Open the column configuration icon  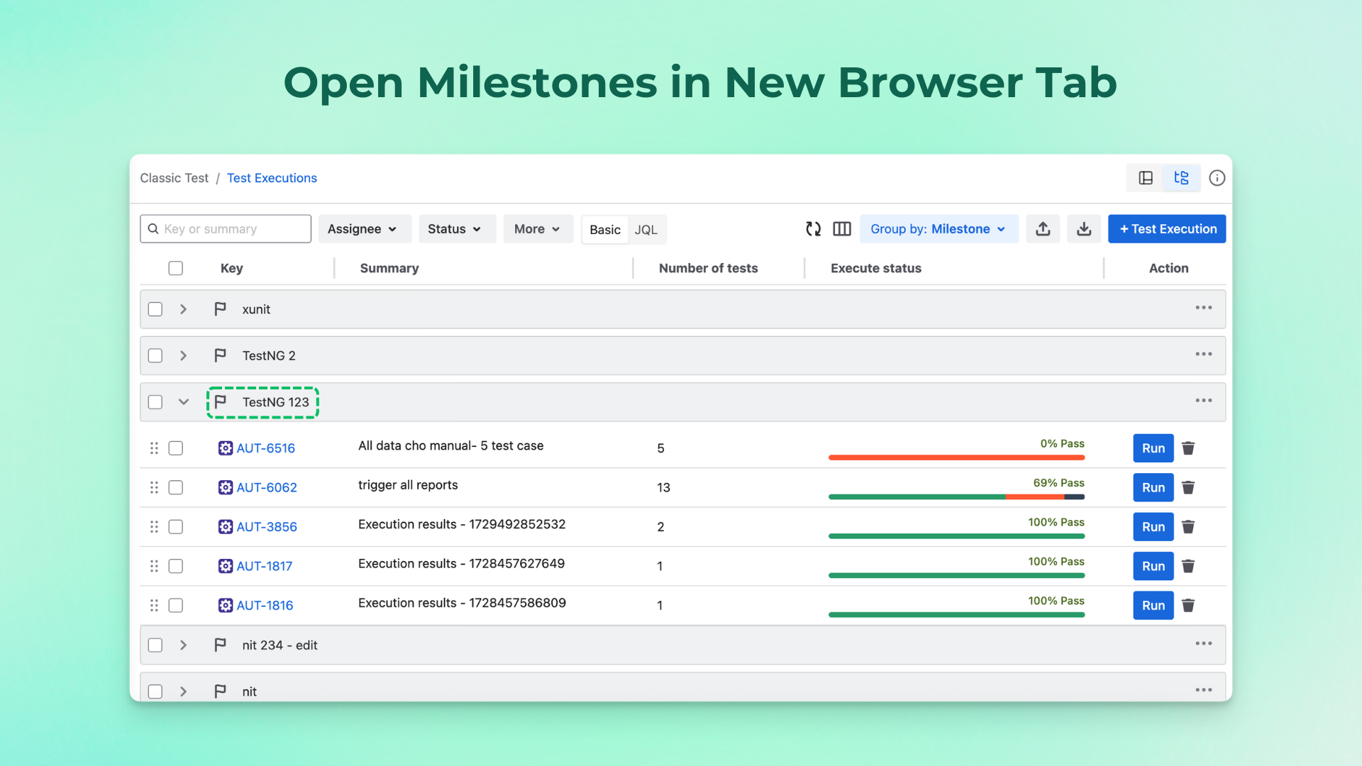pos(841,228)
